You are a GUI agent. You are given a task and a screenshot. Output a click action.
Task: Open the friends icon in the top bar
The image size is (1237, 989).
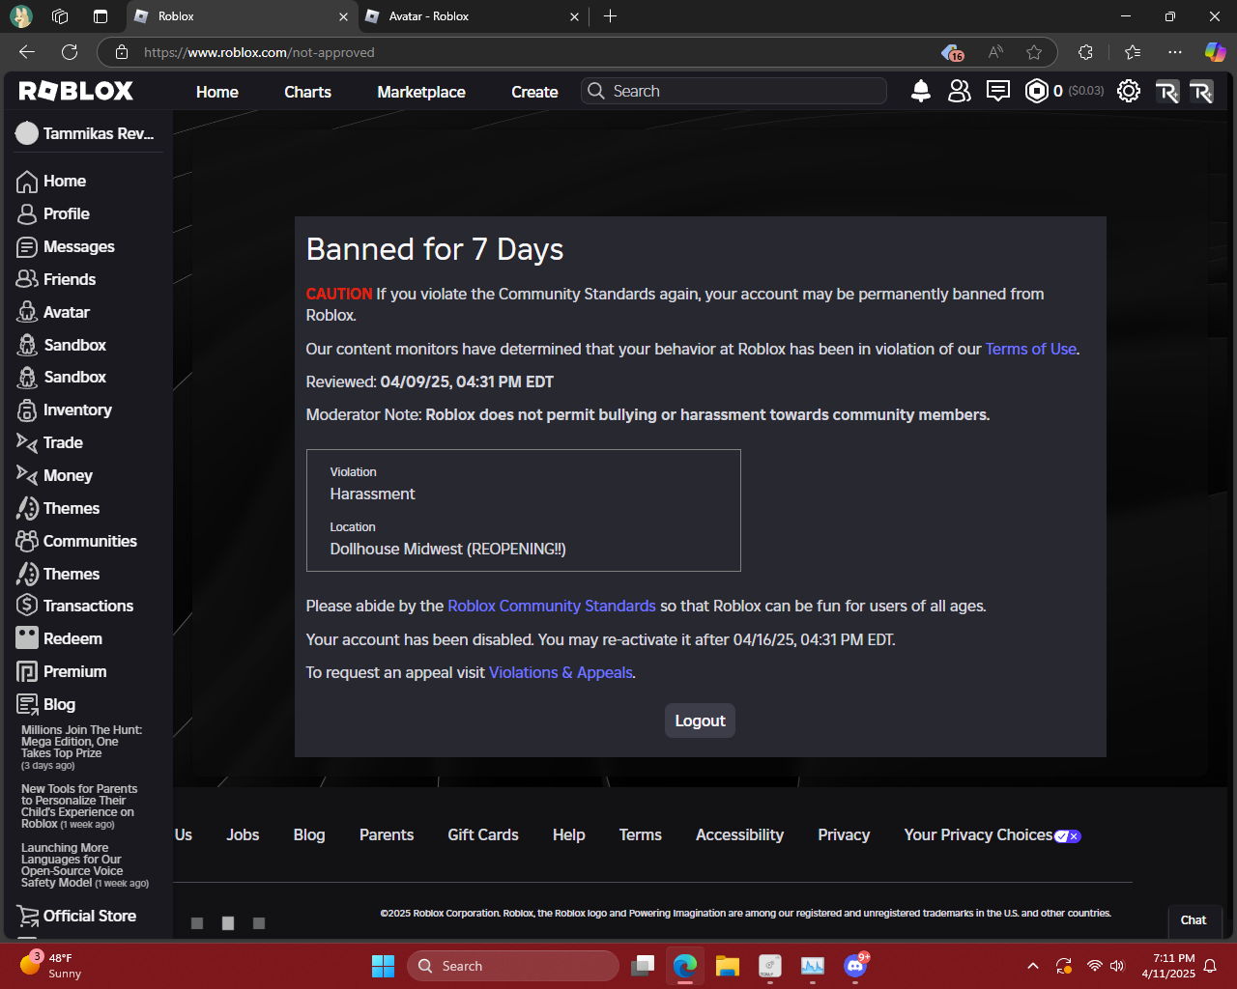(960, 91)
